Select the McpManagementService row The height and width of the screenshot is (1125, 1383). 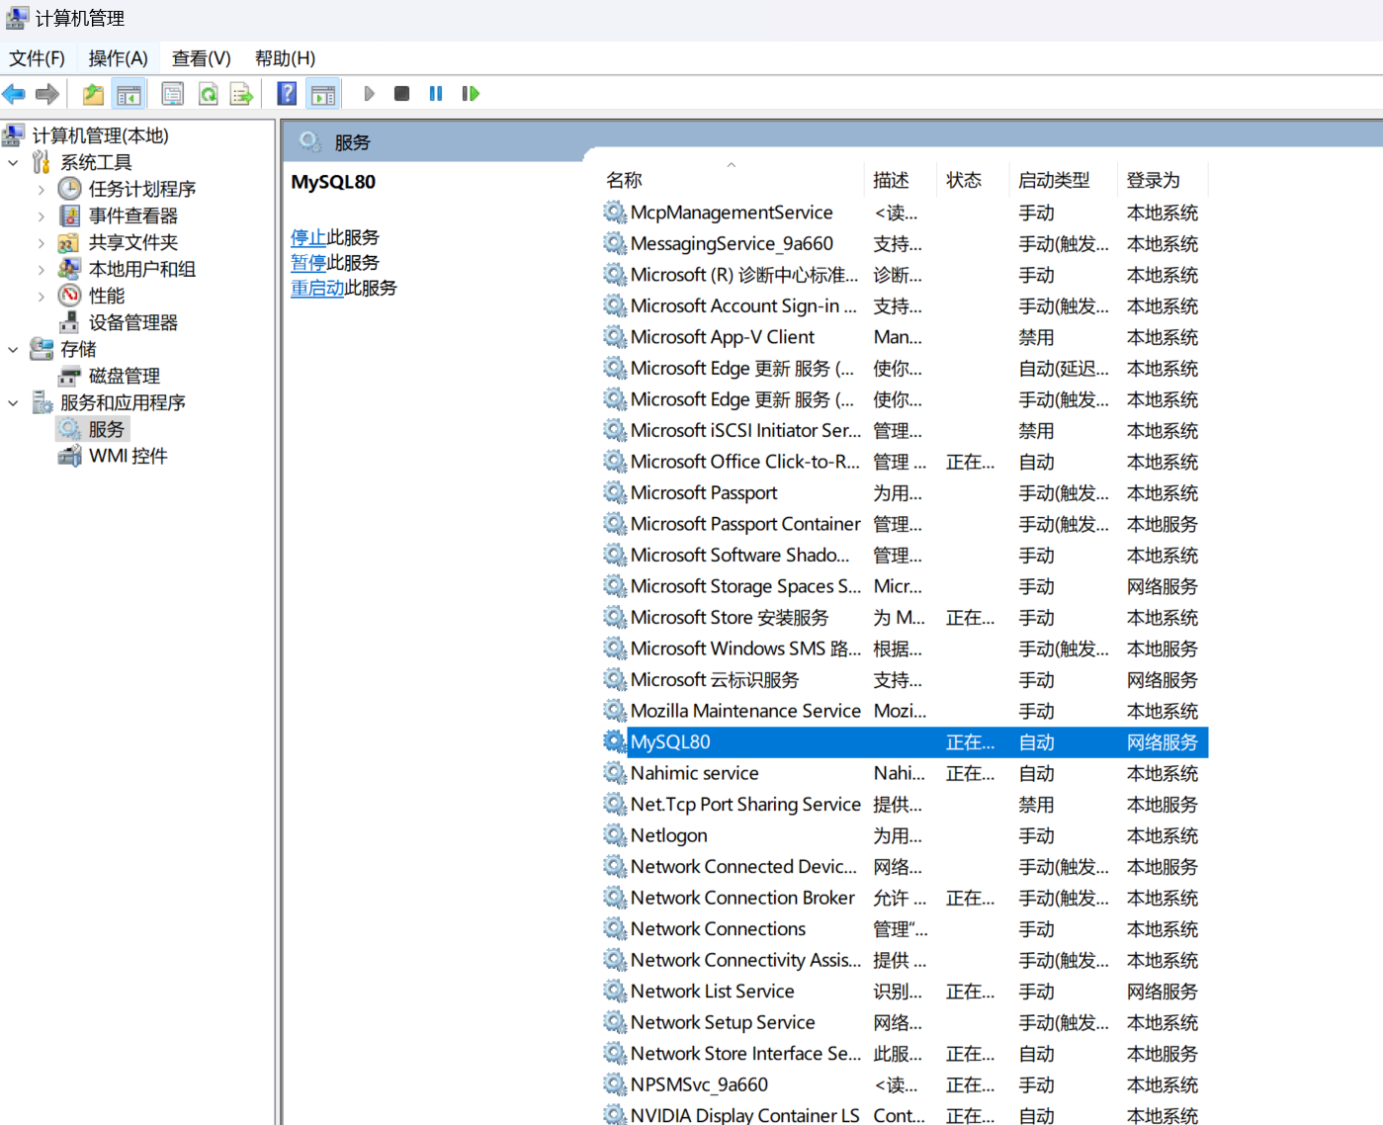905,213
